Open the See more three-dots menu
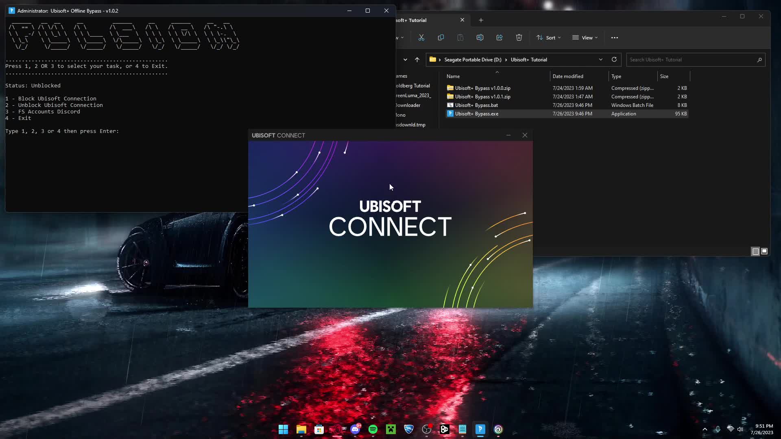 pos(615,37)
